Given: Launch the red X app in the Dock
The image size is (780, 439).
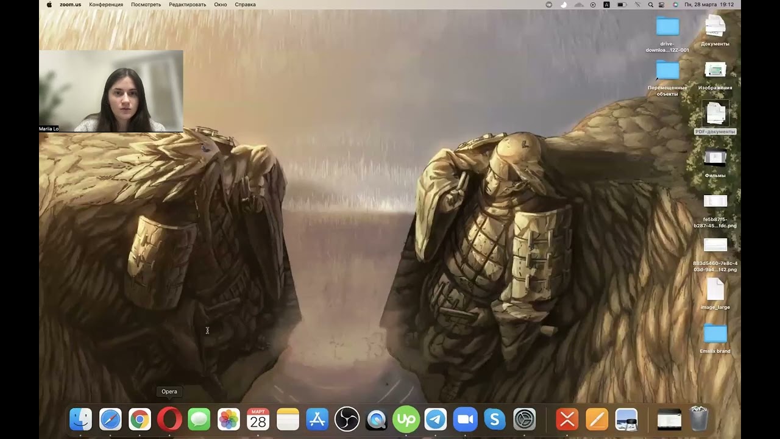Looking at the screenshot, I should click(x=567, y=419).
